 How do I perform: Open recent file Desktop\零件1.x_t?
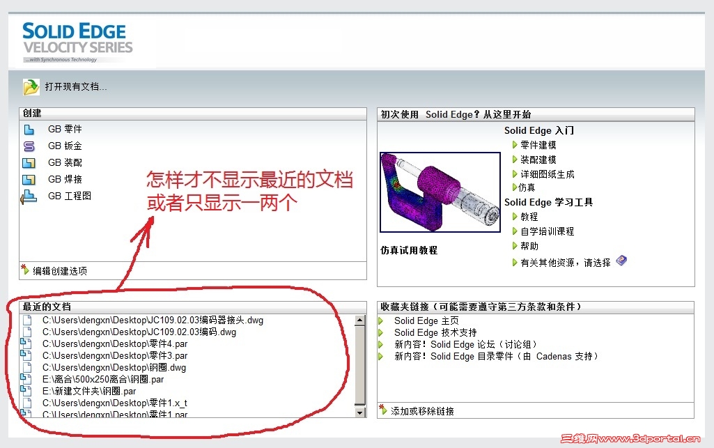[115, 403]
